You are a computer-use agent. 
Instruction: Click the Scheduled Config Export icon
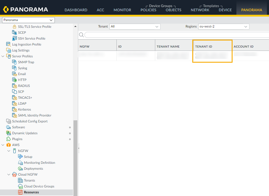(8, 121)
